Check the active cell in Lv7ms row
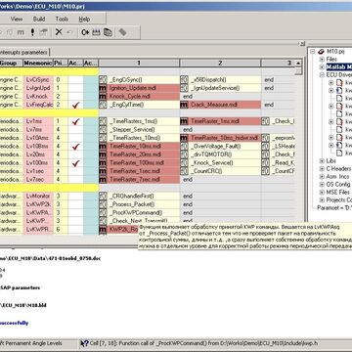Viewport: 352px width, 352px height. (75, 130)
